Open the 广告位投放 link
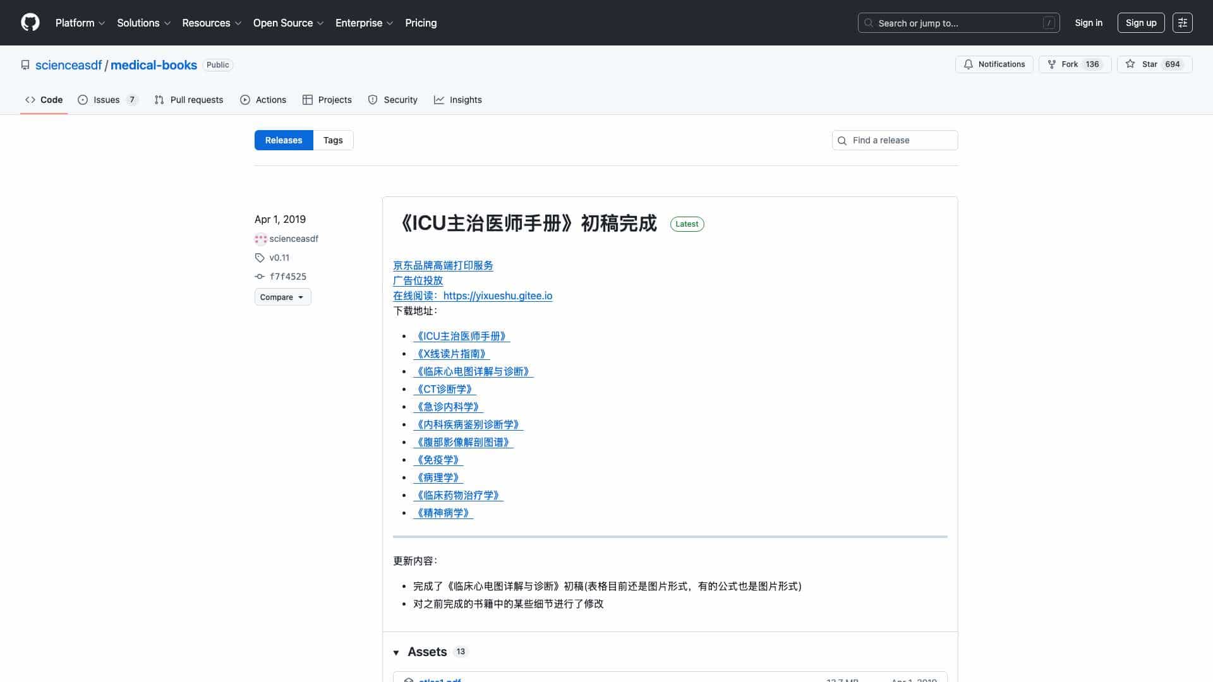Screen dimensions: 1213x682 click(418, 280)
